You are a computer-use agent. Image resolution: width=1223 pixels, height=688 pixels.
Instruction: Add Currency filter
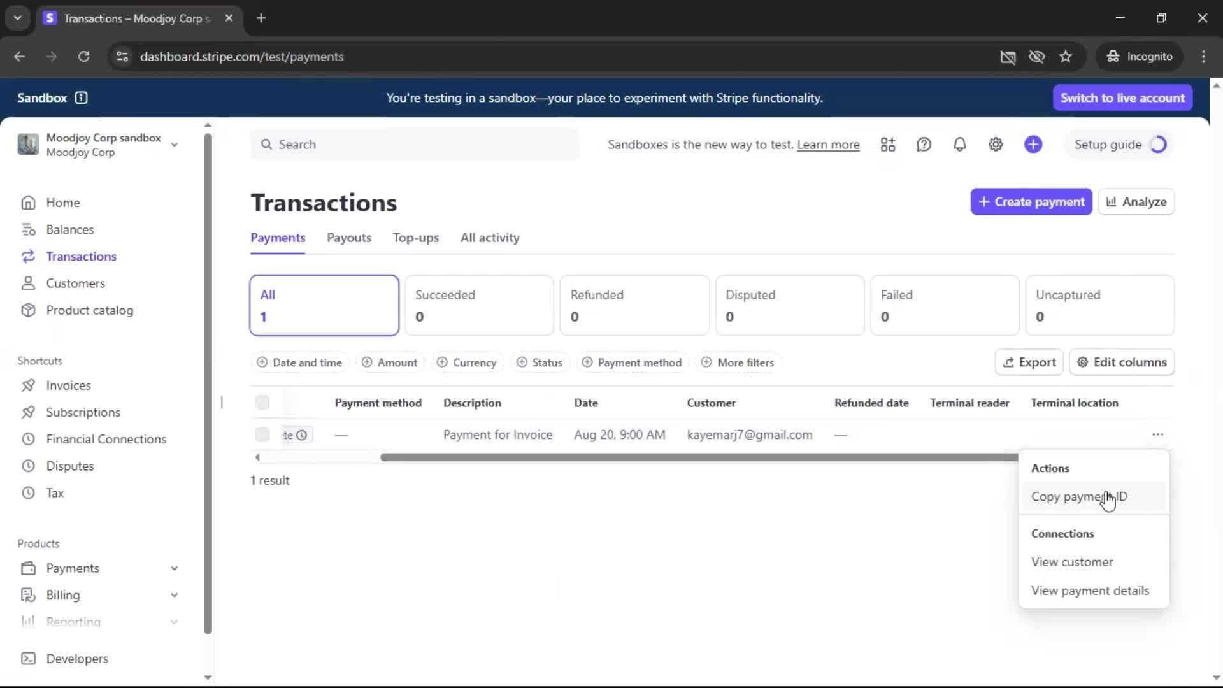coord(467,362)
